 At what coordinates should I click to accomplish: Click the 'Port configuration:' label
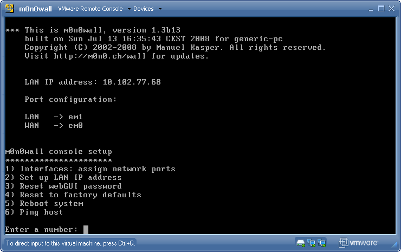pyautogui.click(x=70, y=100)
